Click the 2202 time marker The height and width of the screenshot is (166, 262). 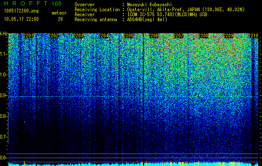pyautogui.click(x=53, y=36)
